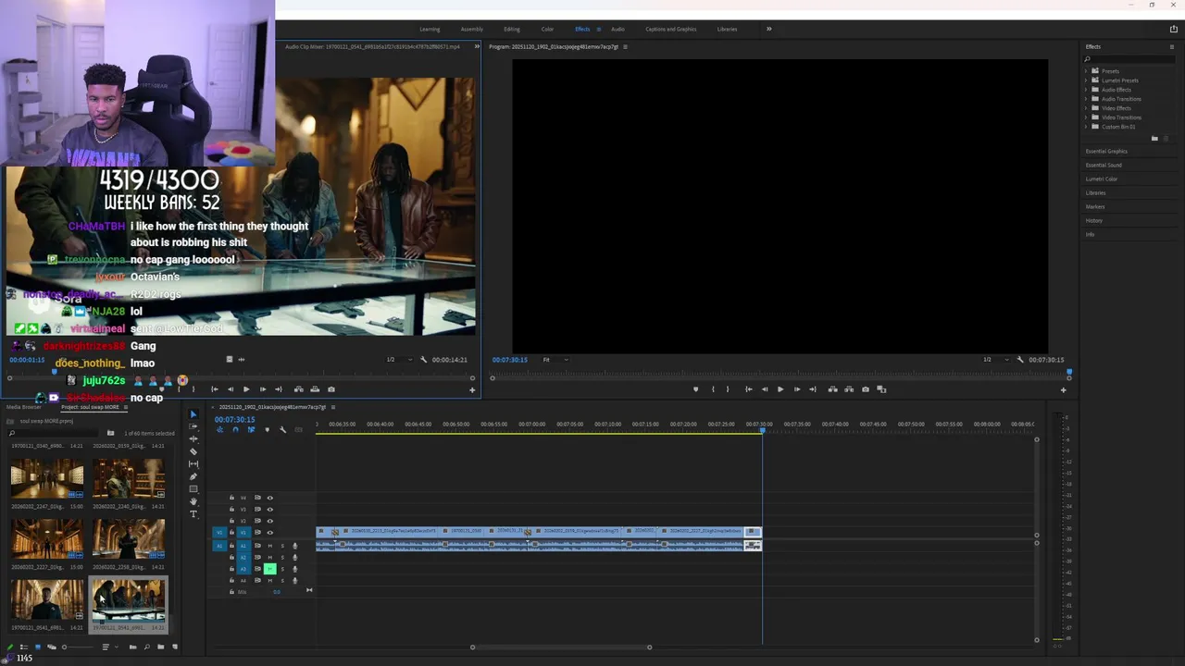Switch to the Editing workspace
Screen dimensions: 1185x666
click(512, 29)
